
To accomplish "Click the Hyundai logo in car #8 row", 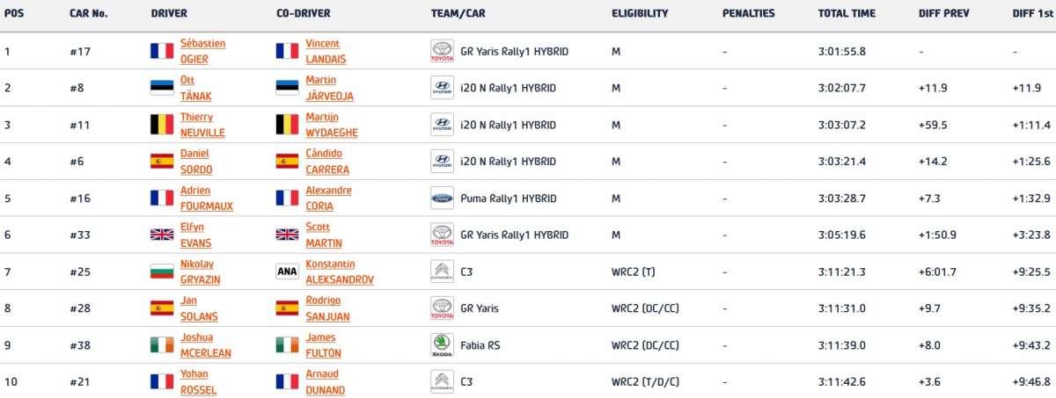I will point(442,88).
